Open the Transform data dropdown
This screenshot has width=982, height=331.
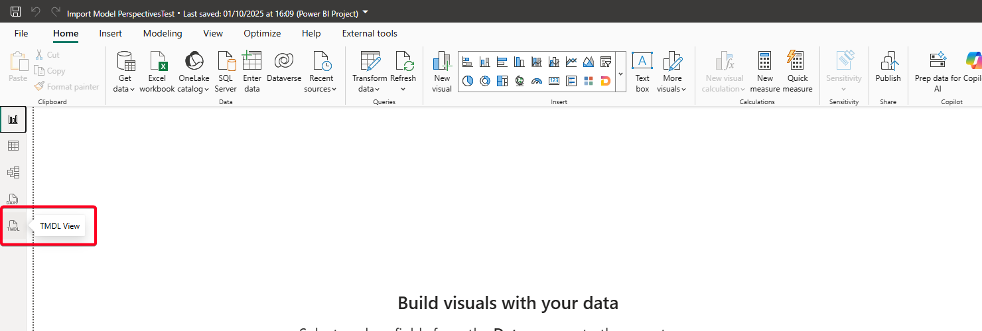click(x=370, y=72)
